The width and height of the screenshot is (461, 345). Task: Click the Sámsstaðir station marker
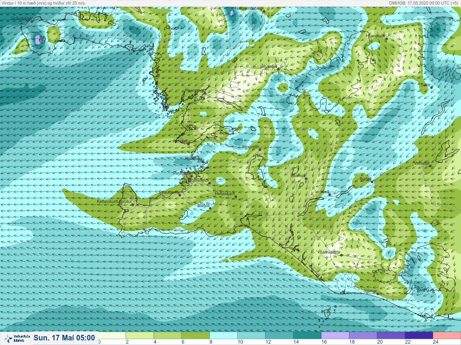(x=342, y=256)
